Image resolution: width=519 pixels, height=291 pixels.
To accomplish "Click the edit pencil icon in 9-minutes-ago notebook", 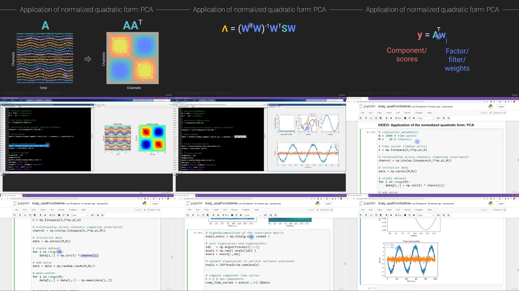I will pyautogui.click(x=490, y=113).
